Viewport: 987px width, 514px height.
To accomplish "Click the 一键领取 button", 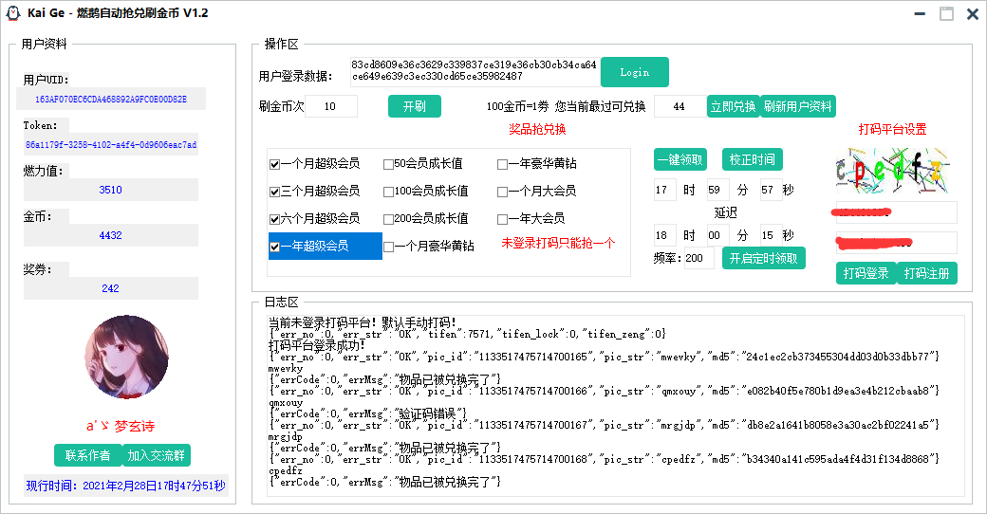I will [x=680, y=159].
